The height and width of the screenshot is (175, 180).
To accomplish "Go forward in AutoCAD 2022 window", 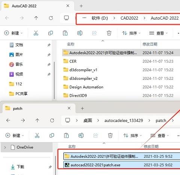I will [x=22, y=18].
